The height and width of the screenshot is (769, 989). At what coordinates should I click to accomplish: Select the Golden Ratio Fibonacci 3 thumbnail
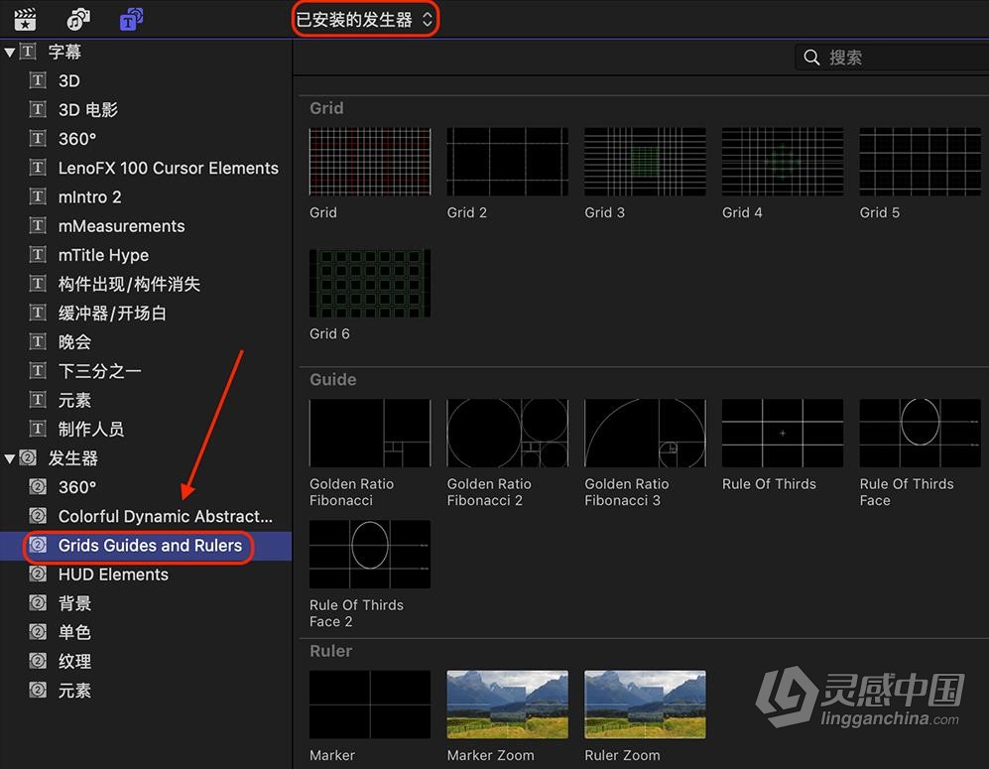[x=645, y=433]
